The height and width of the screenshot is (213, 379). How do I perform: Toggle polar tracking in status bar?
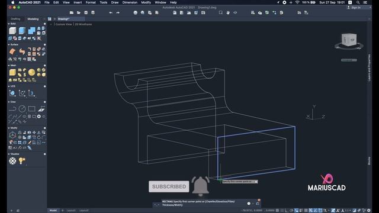[x=291, y=211]
